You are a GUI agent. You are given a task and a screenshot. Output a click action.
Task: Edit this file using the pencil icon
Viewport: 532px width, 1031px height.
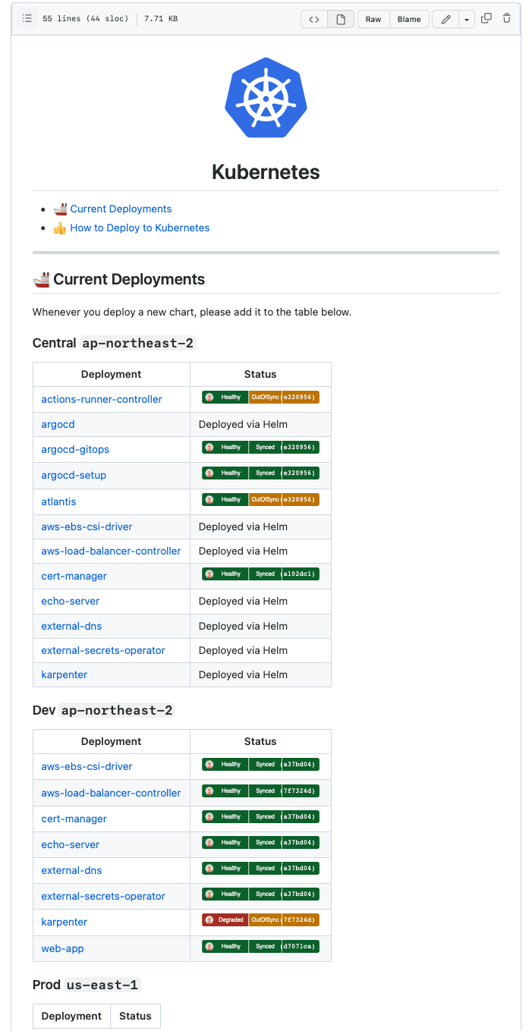(445, 19)
